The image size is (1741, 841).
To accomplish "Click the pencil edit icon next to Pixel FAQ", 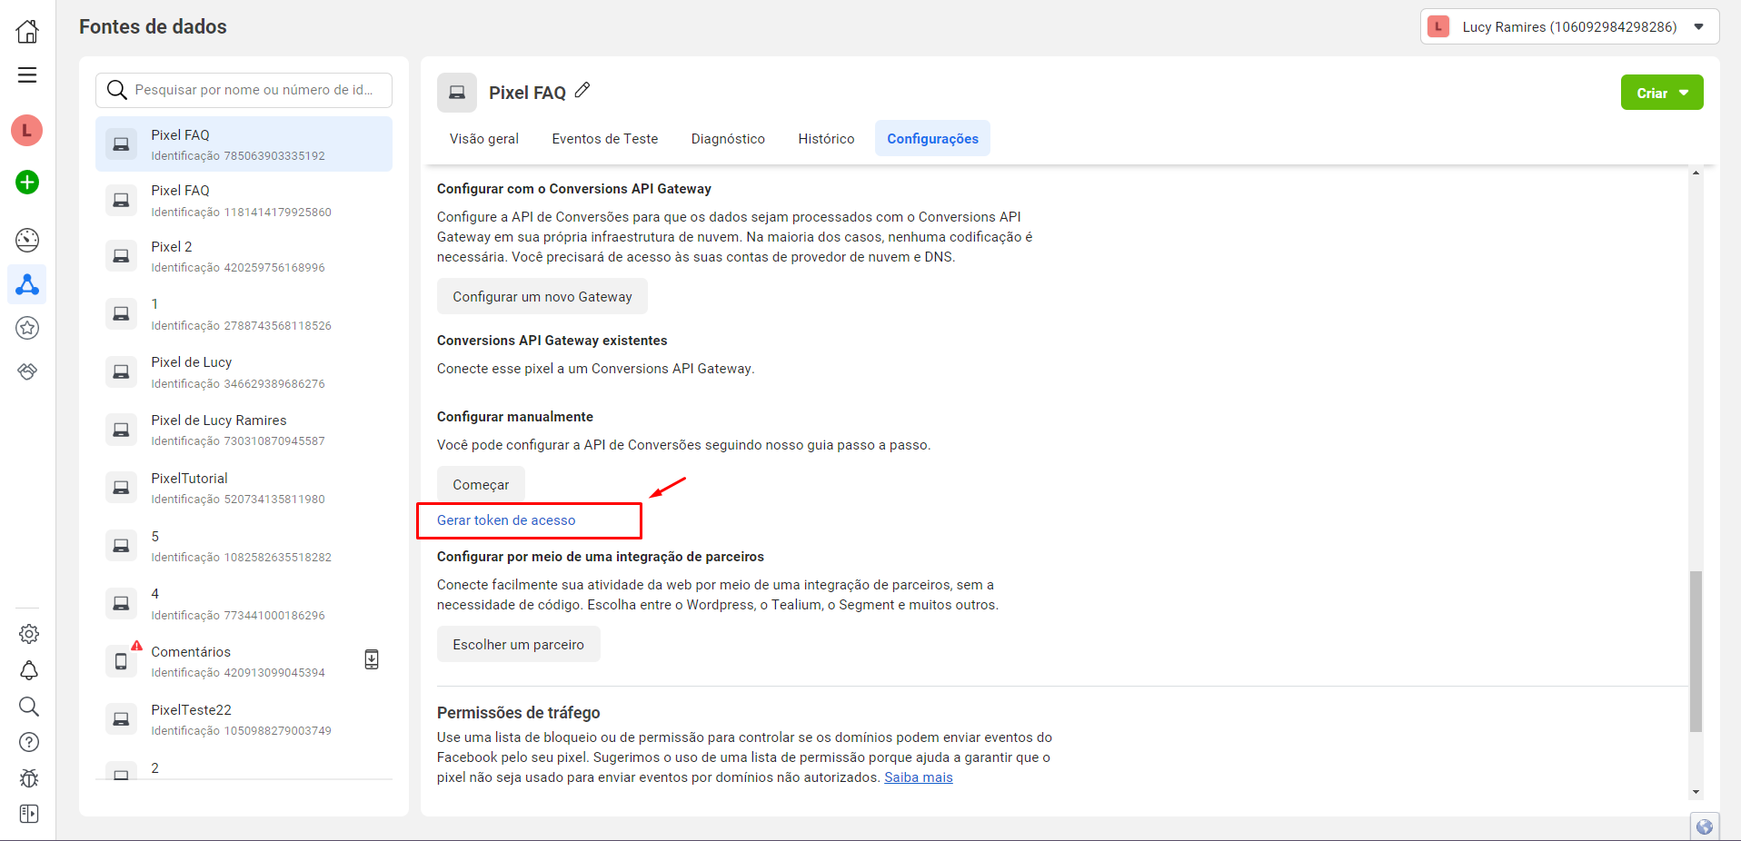I will 582,90.
